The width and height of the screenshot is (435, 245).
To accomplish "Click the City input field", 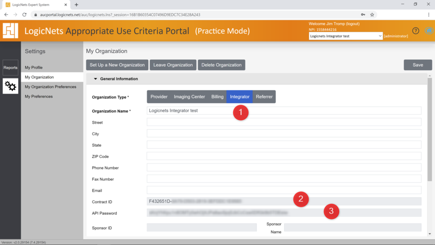I will [x=284, y=133].
